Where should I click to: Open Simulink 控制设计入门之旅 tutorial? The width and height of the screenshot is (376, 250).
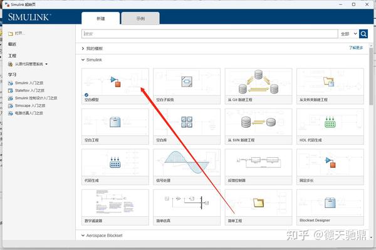pyautogui.click(x=33, y=98)
